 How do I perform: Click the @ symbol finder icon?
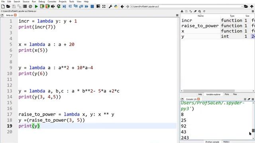30,6
